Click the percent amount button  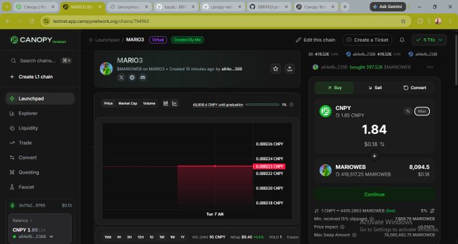click(x=408, y=111)
